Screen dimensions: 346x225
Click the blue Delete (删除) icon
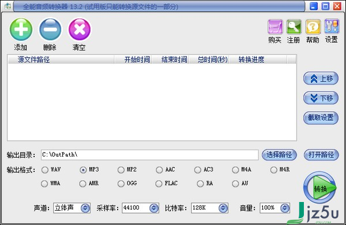click(50, 29)
